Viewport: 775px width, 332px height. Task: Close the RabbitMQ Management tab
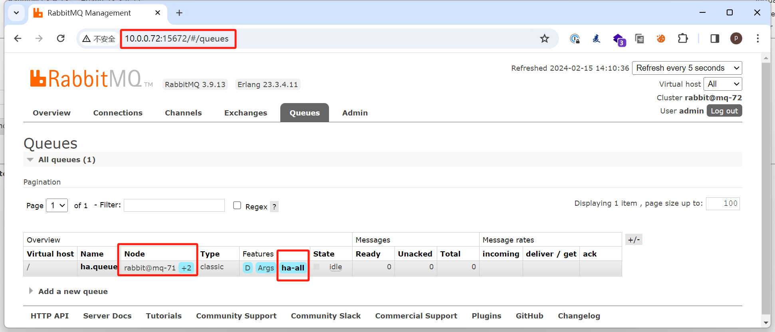158,13
